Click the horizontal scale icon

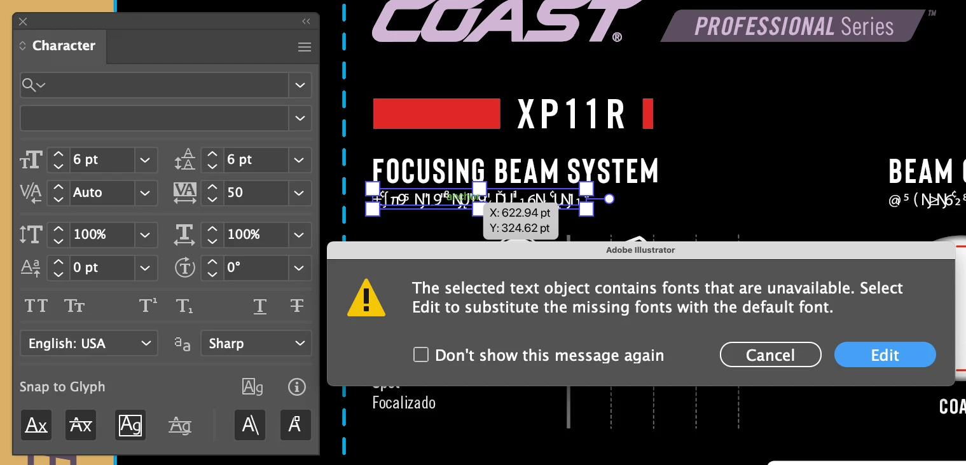(x=185, y=235)
